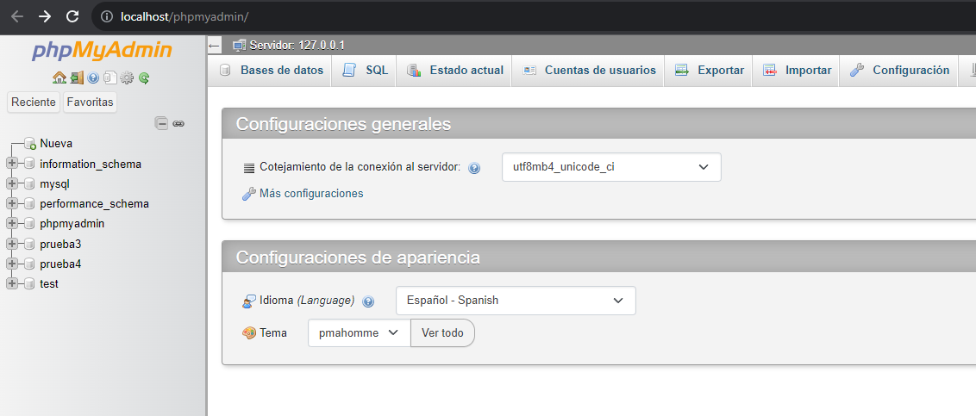
Task: Click help icon beside Cotejamiento label
Action: tap(474, 168)
